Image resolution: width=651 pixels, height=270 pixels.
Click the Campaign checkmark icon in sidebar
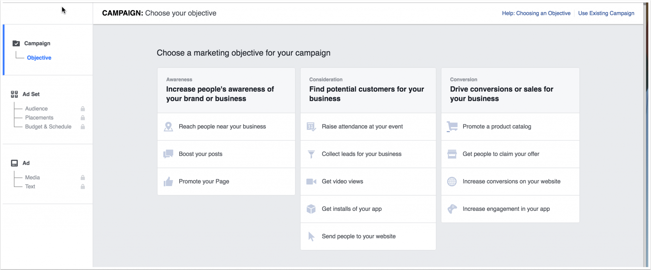[x=16, y=43]
